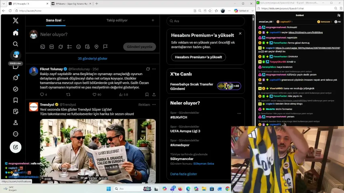
Task: Open the Grok icon in X sidebar
Action: [16, 78]
